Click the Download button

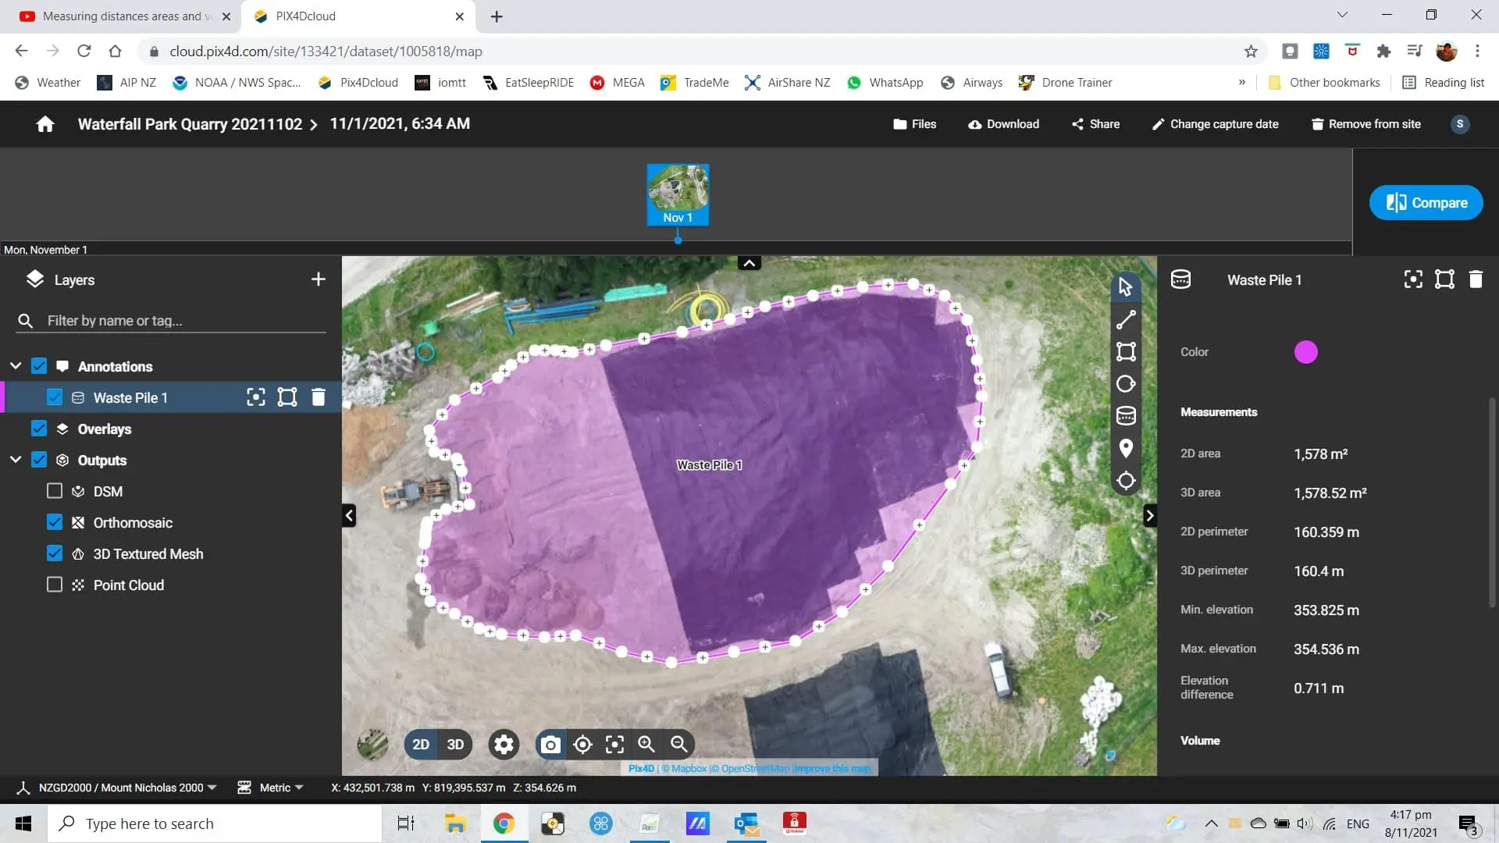(1003, 124)
